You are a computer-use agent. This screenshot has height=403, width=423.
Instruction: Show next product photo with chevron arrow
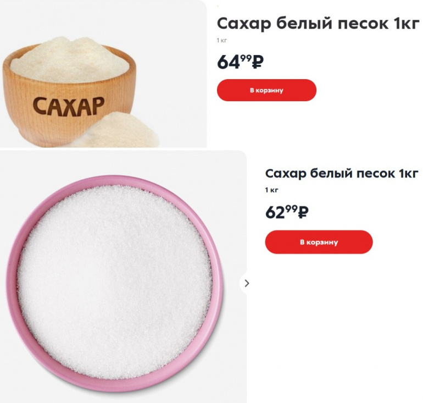pyautogui.click(x=247, y=283)
